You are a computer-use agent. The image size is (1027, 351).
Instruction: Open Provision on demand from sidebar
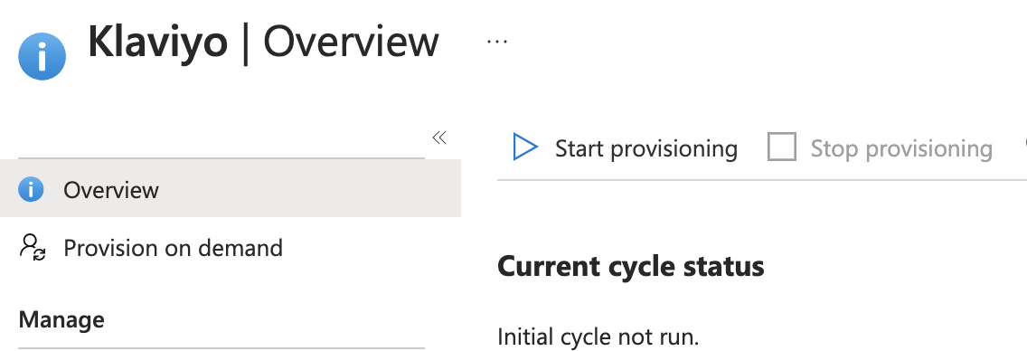(x=173, y=248)
